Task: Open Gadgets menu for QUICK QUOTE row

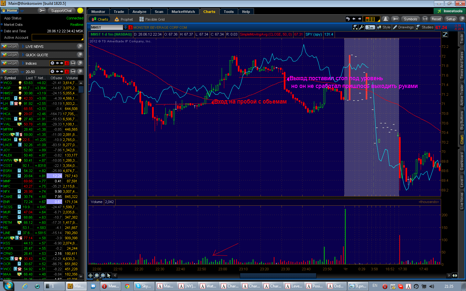Action: click(10, 55)
